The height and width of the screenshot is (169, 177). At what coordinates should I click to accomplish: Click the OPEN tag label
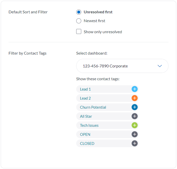point(85,135)
